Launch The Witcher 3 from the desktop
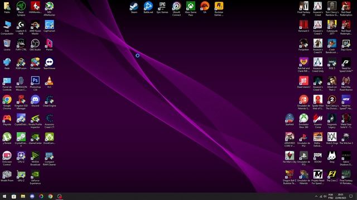This screenshot has height=200, width=357. 346,138
